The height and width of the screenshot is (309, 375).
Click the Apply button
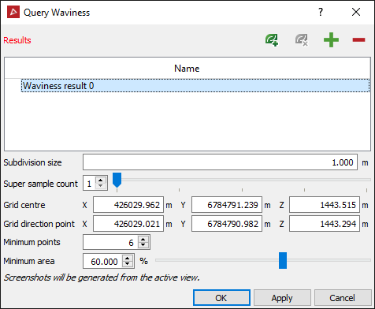click(282, 298)
